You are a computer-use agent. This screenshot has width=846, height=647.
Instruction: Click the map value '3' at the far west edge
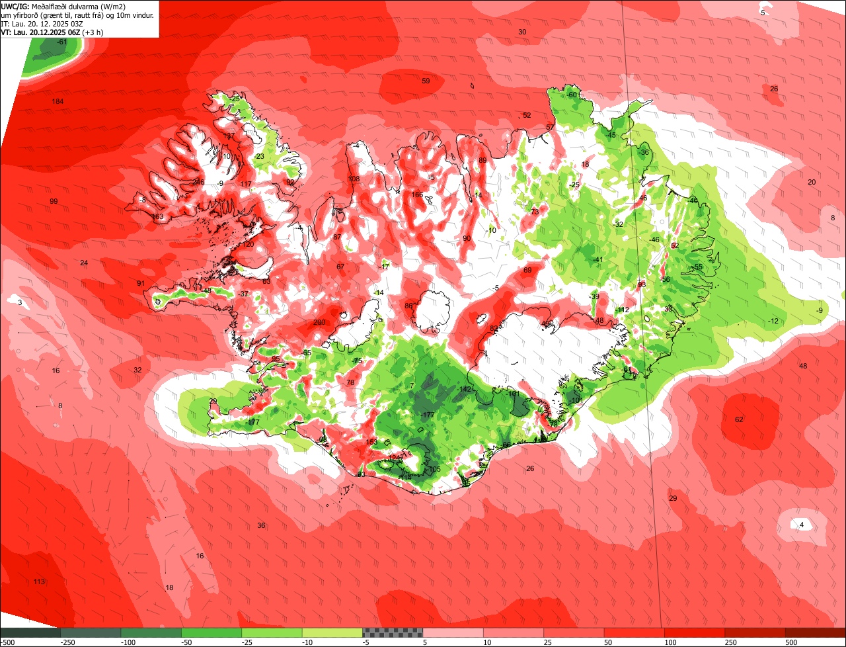[20, 302]
